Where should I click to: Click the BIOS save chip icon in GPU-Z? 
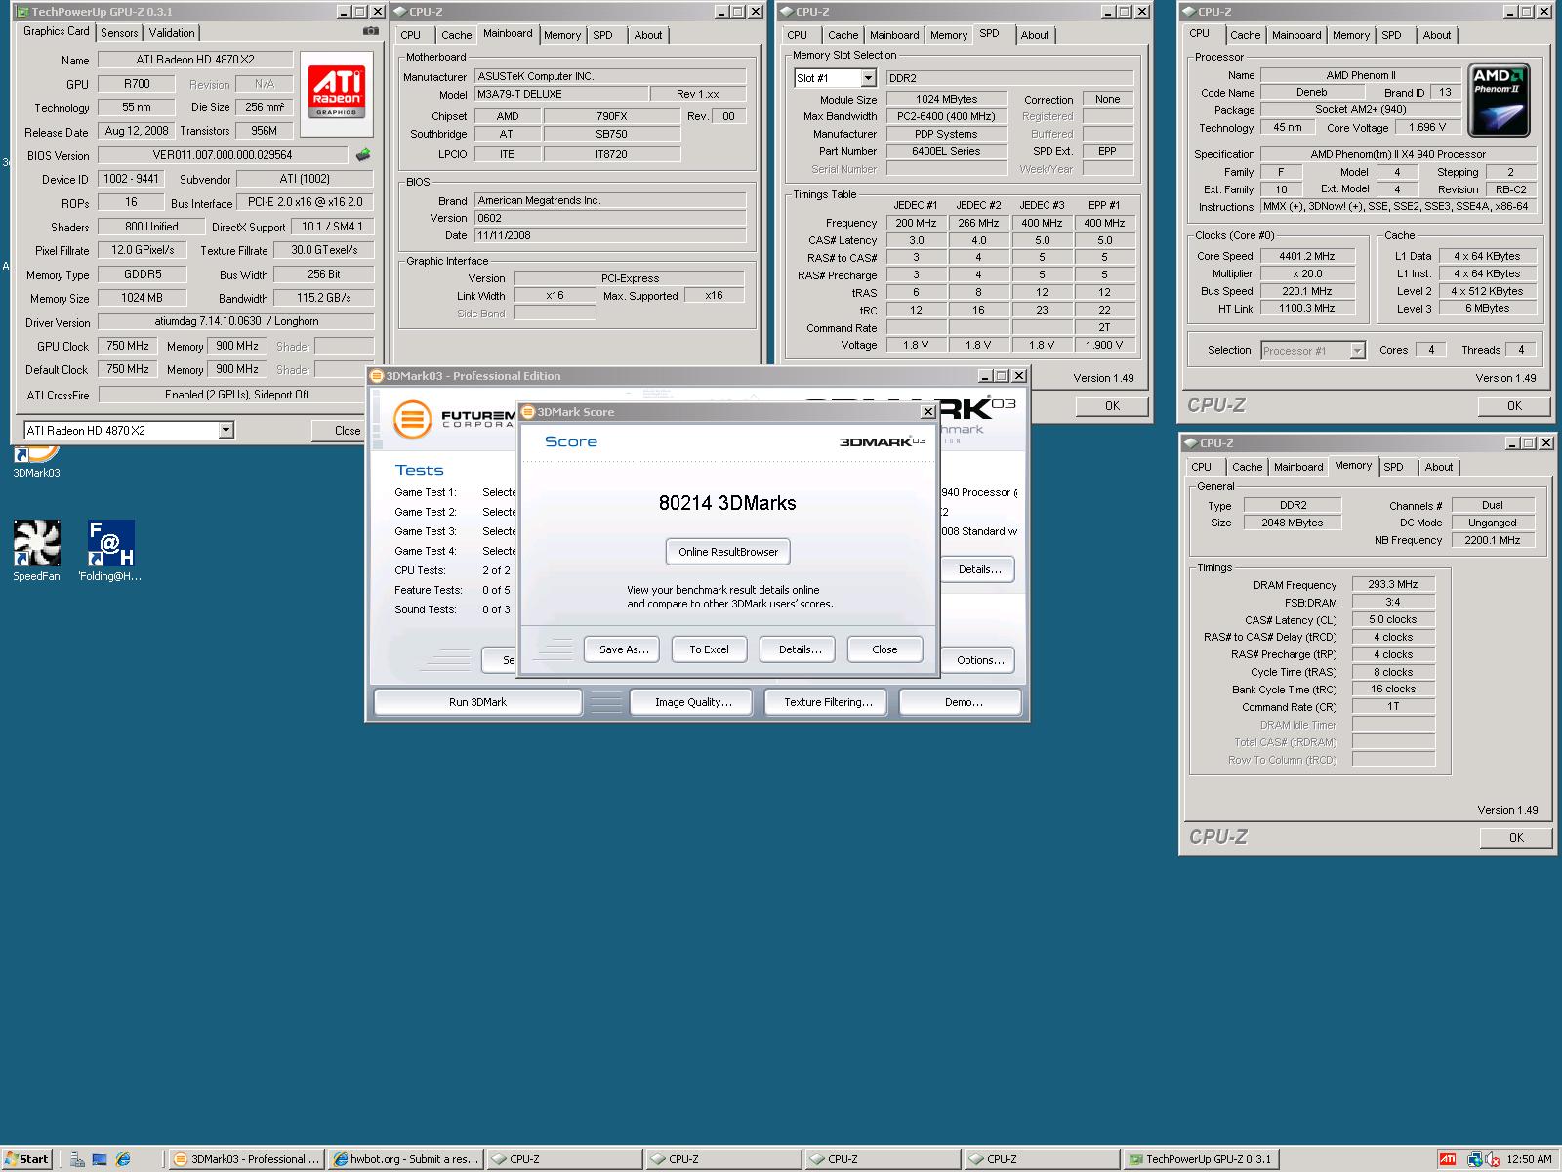(362, 154)
